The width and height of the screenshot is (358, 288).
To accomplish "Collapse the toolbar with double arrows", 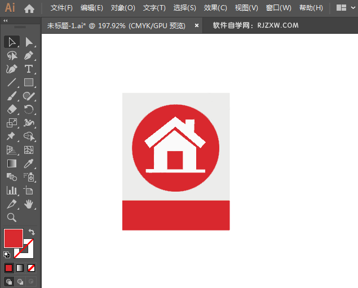I will pos(6,20).
